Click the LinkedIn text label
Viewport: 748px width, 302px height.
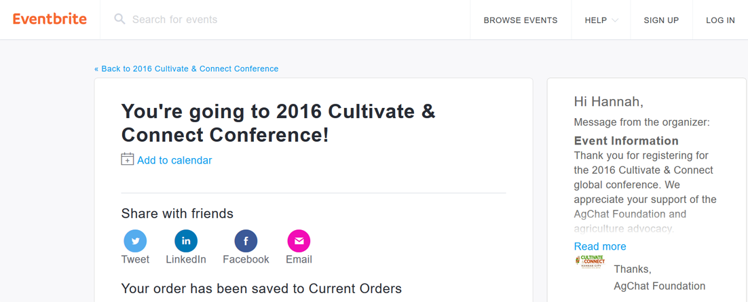(x=186, y=259)
